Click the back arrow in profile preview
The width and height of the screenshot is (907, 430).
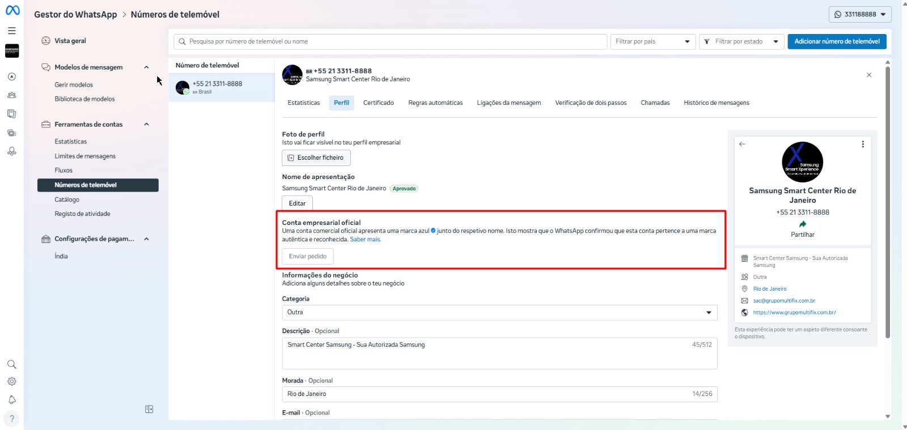tap(742, 144)
